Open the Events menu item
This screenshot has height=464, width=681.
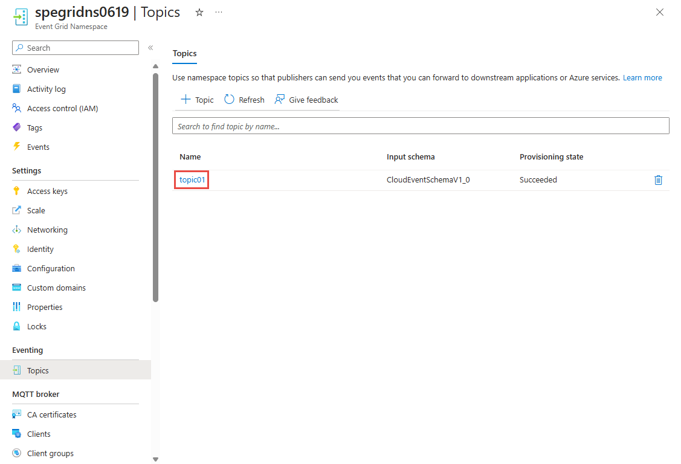[x=38, y=147]
